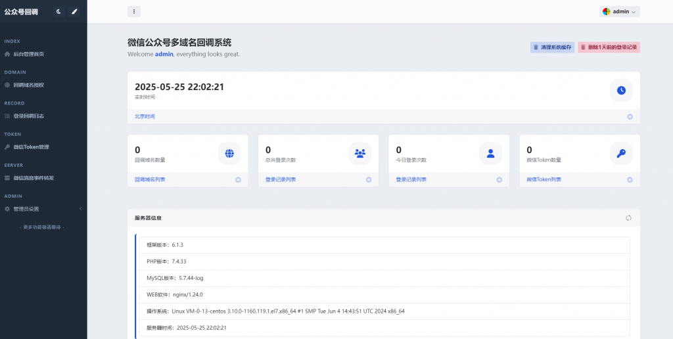Click the arrow icon on the 今日登录次数 card footer

499,180
